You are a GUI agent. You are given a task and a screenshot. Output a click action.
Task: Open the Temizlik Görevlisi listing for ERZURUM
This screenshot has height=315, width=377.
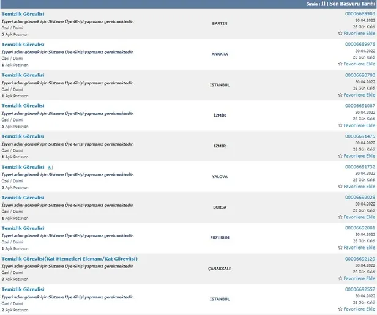tap(23, 228)
